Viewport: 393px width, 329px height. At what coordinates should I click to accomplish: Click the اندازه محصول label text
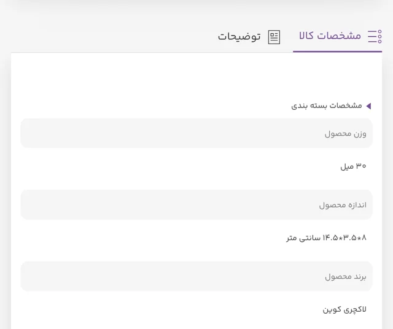click(x=343, y=205)
